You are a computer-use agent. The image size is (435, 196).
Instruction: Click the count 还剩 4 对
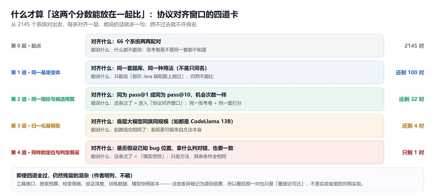pos(413,126)
